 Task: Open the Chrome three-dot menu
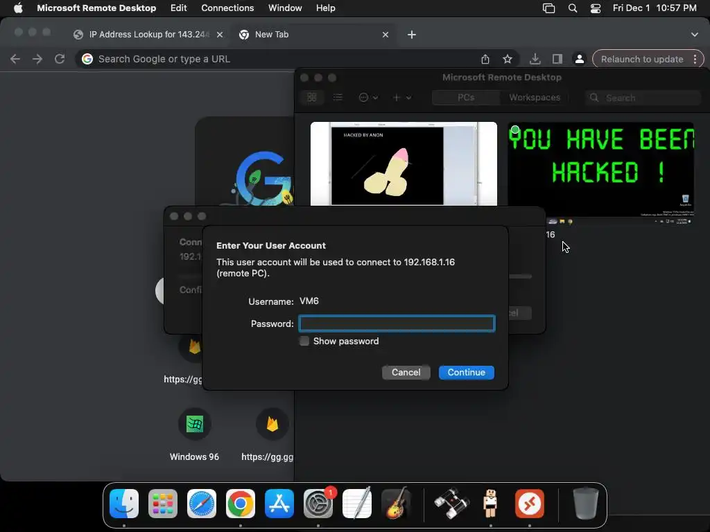click(x=695, y=60)
